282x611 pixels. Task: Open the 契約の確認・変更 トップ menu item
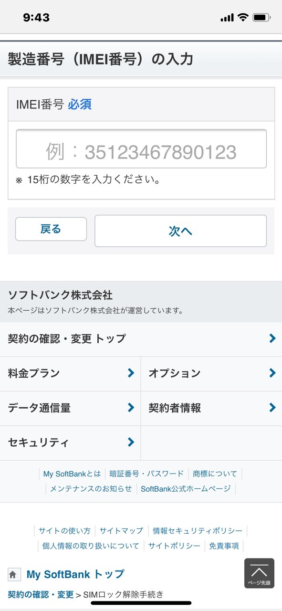pyautogui.click(x=141, y=339)
